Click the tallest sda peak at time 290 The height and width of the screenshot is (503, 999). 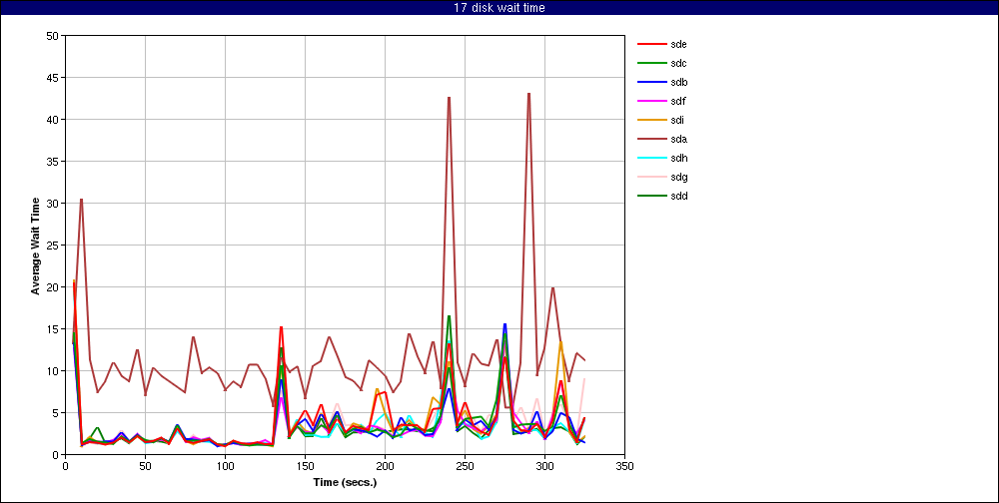tap(528, 94)
